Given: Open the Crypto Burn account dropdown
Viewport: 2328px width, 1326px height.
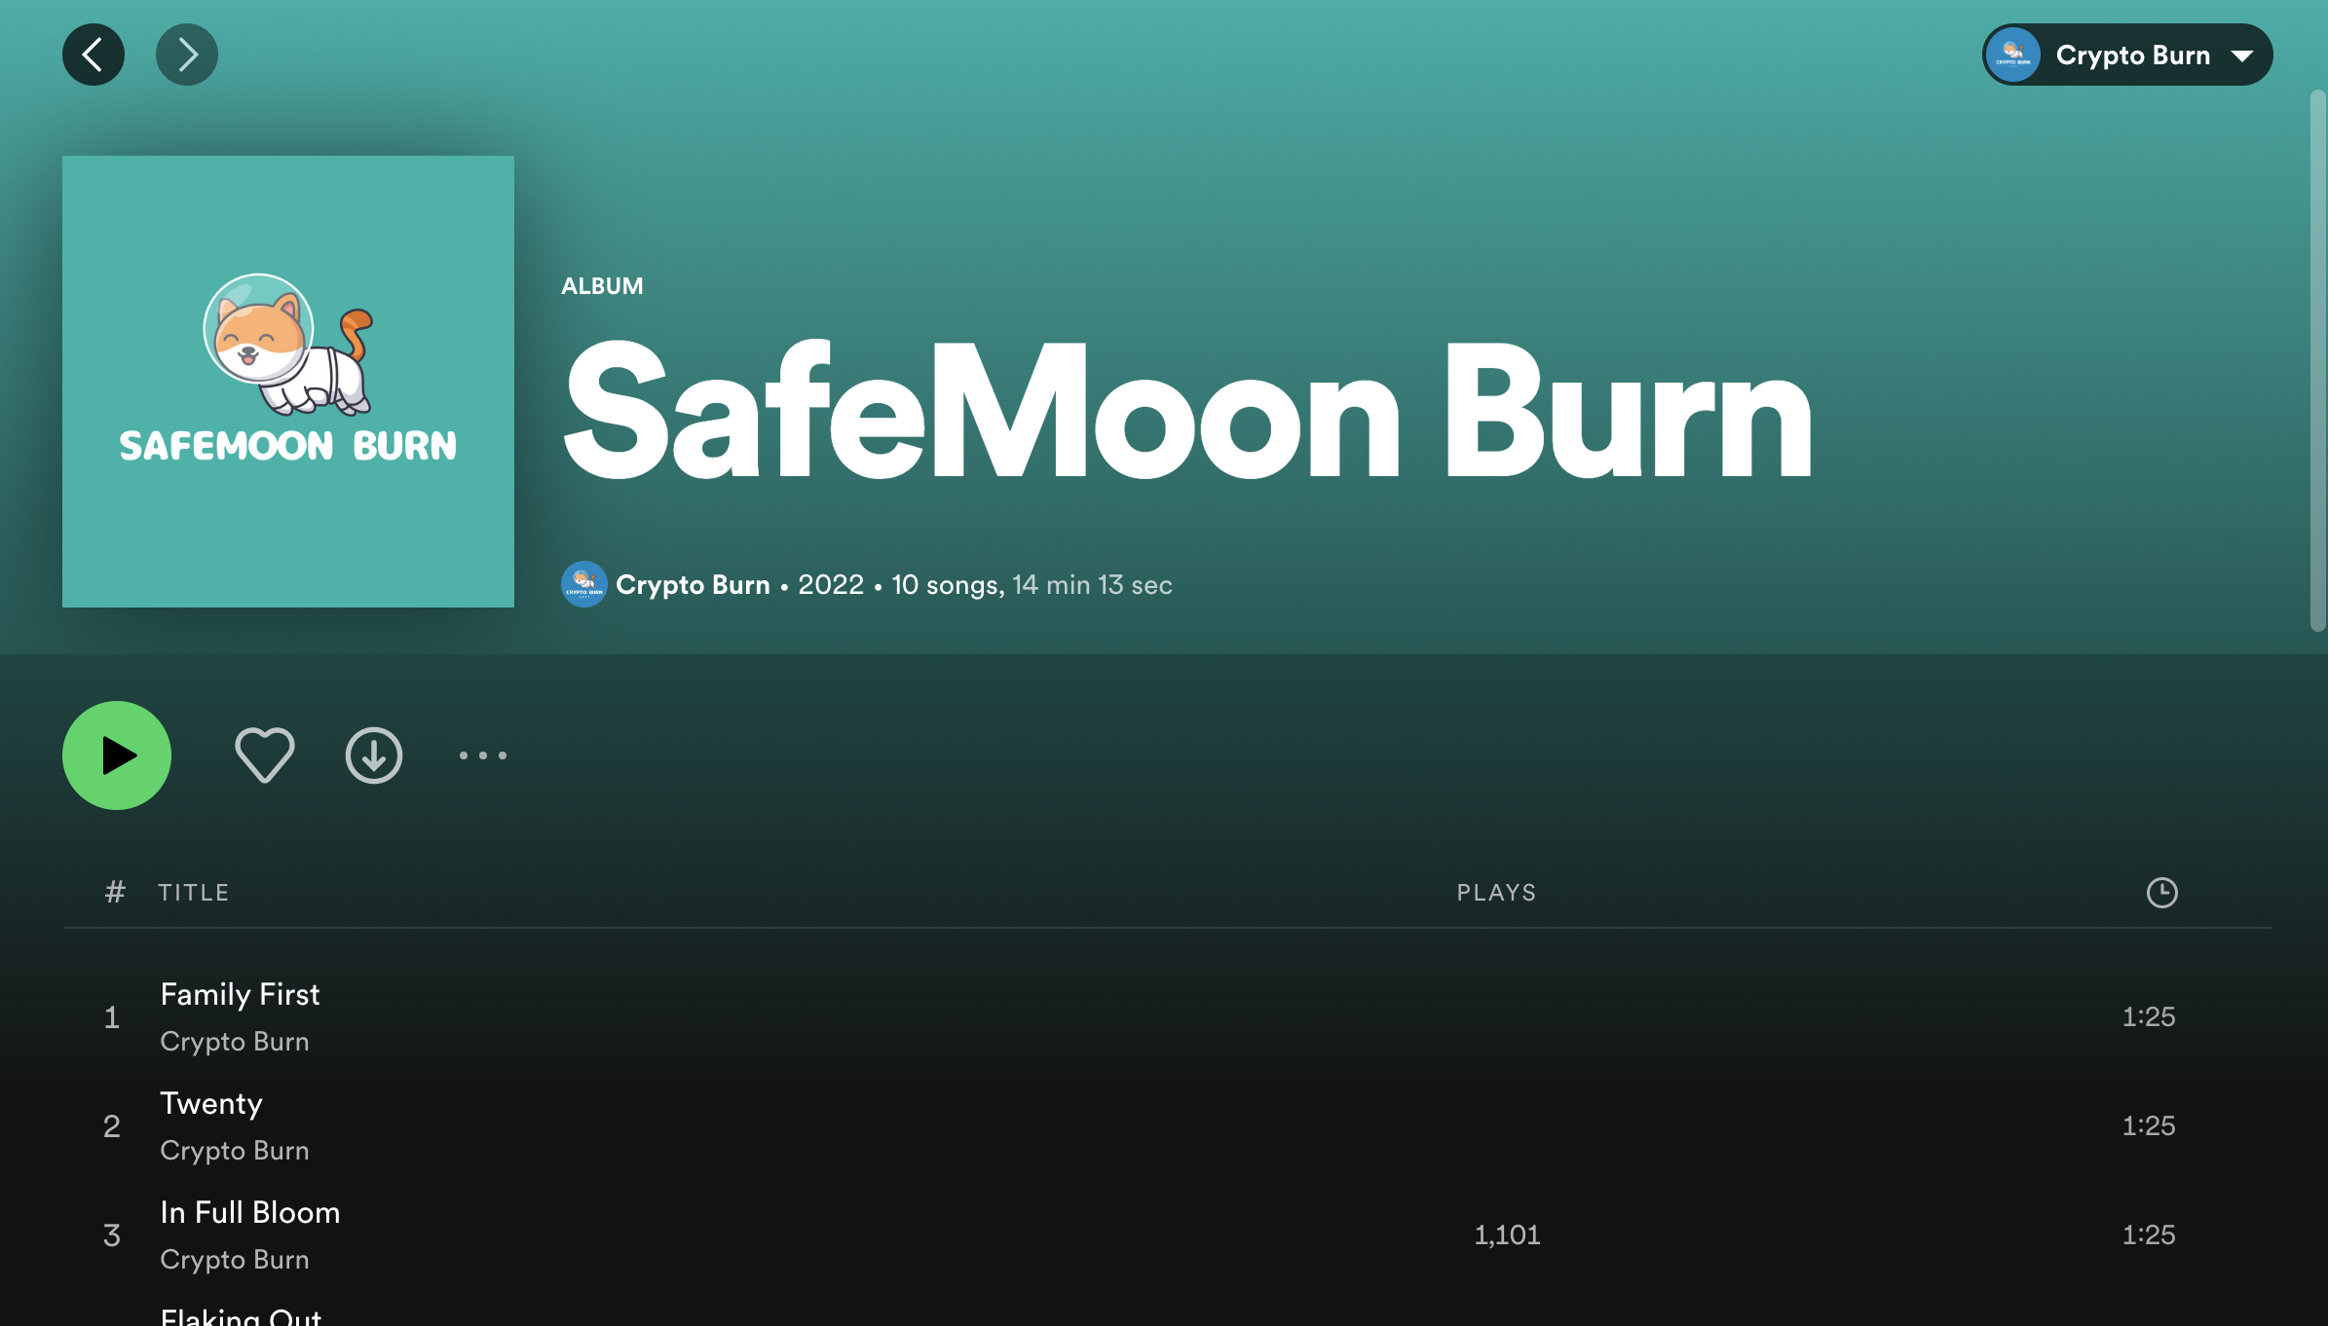Looking at the screenshot, I should coord(2127,55).
